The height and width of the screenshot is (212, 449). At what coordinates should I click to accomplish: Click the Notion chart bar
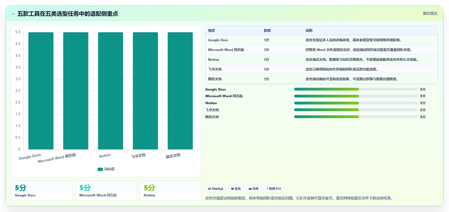pyautogui.click(x=110, y=91)
